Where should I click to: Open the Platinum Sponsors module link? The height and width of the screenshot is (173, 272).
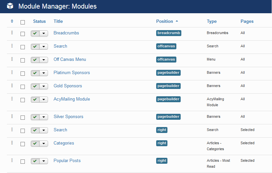pos(71,72)
